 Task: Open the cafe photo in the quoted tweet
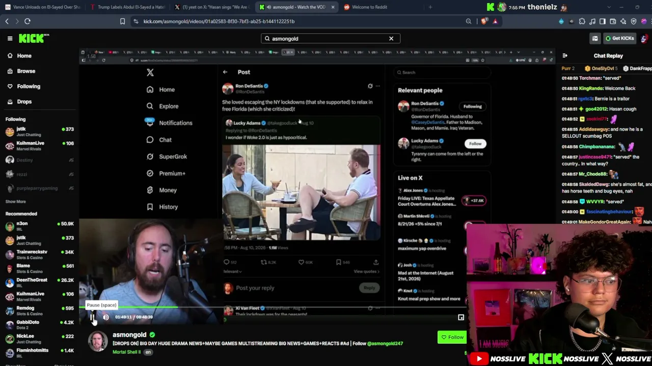tap(301, 192)
